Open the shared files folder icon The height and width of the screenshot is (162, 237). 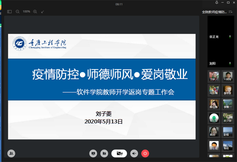click(104, 153)
